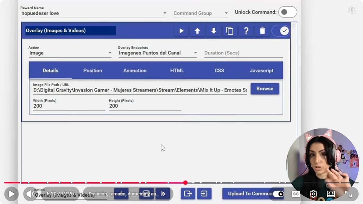The image size is (363, 204).
Task: Click the Overlay (Images & Videos) action title
Action: pyautogui.click(x=70, y=31)
